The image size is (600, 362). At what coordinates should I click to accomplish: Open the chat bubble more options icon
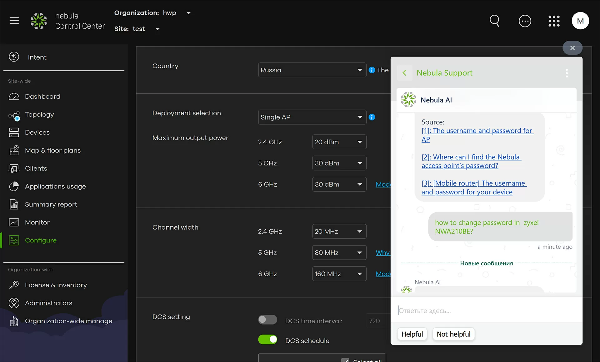click(525, 21)
